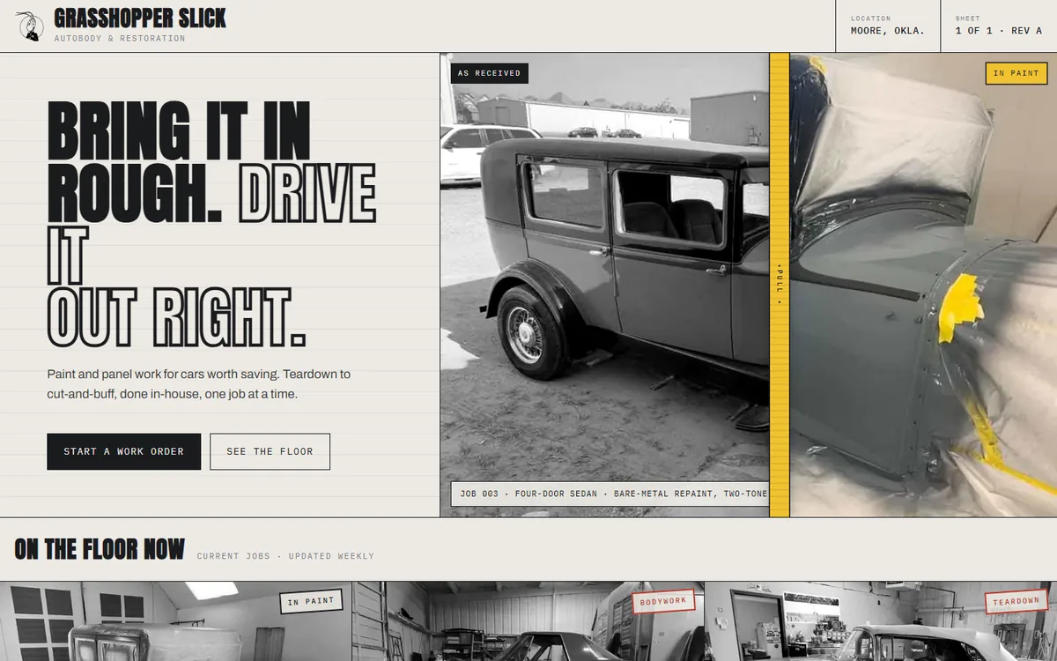Click the Paint and panel work paragraph

[x=199, y=384]
